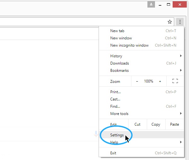This screenshot has height=160, width=189.
Task: Maximize the Chrome window
Action: (169, 5)
